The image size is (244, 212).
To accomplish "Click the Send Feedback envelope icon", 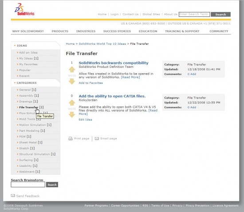I will click(x=13, y=196).
